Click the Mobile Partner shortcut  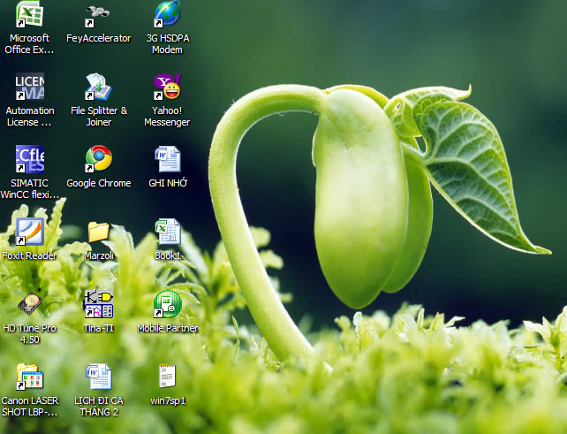point(167,304)
